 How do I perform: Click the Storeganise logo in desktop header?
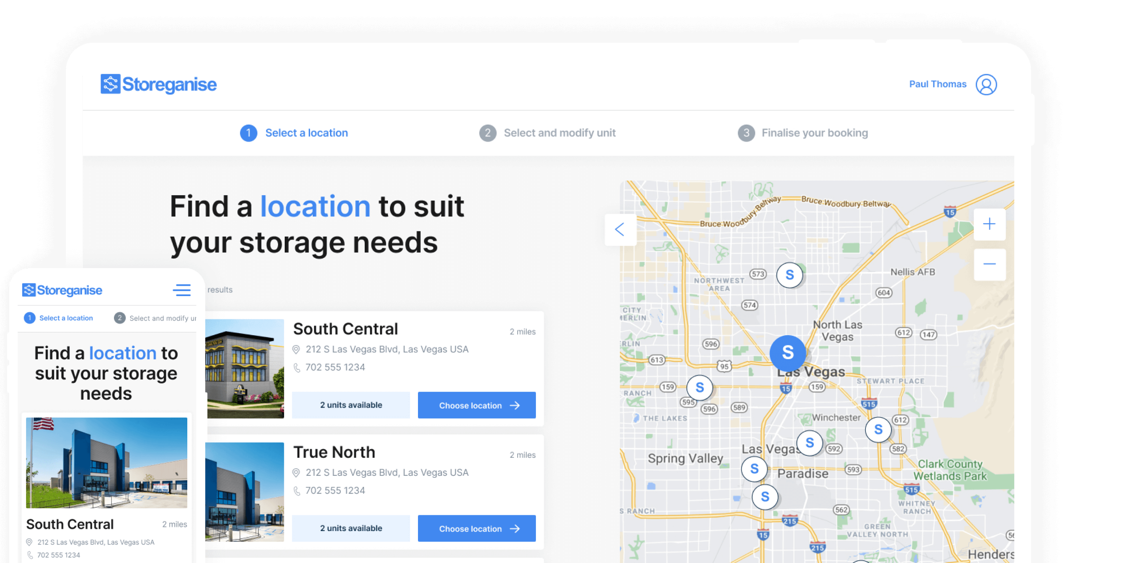click(158, 84)
